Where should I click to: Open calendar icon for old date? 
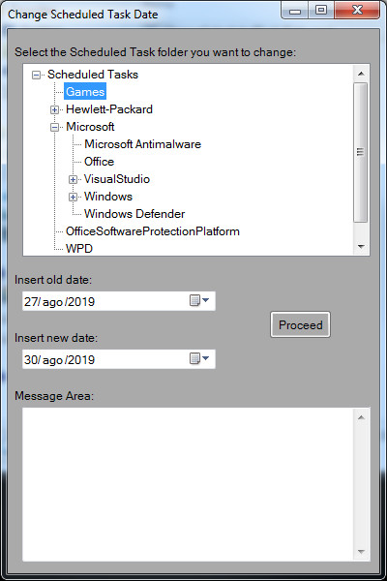pyautogui.click(x=199, y=300)
